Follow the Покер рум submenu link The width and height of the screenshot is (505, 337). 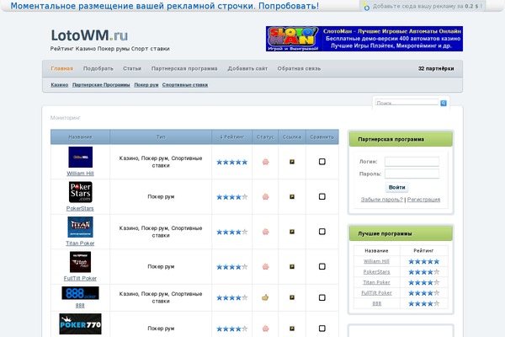[146, 85]
